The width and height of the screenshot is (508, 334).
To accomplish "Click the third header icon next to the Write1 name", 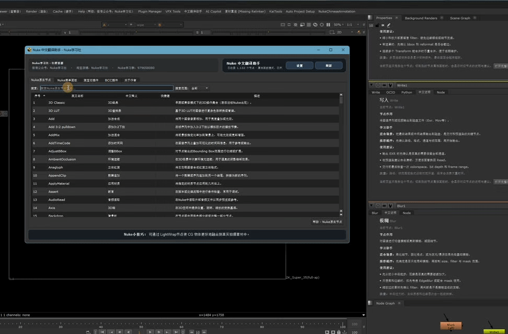I will (x=390, y=86).
